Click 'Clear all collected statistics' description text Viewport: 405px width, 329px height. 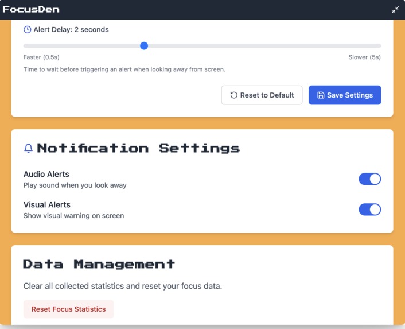point(123,286)
